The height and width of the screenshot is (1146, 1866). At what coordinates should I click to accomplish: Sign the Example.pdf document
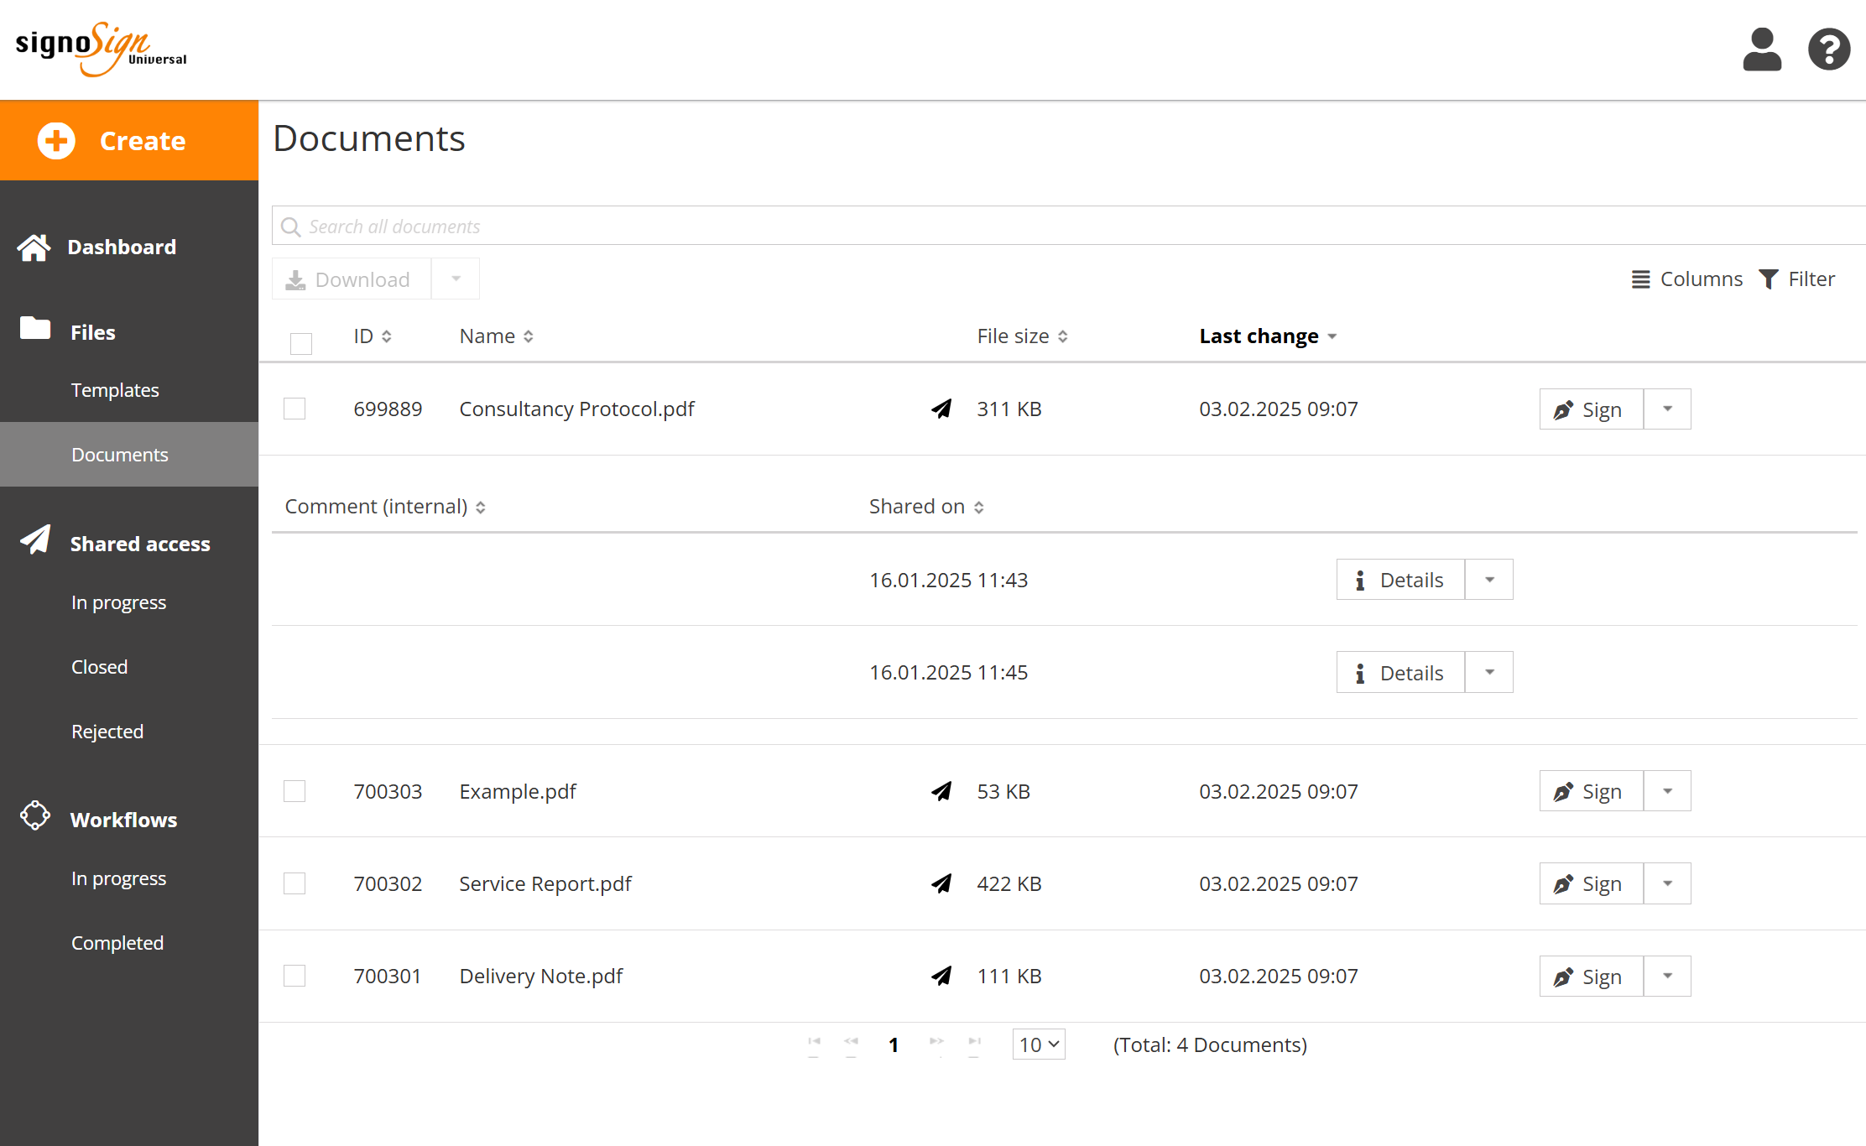1591,791
